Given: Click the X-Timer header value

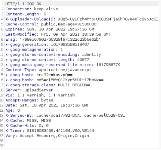Looking at the screenshot, I should pos(60,131).
